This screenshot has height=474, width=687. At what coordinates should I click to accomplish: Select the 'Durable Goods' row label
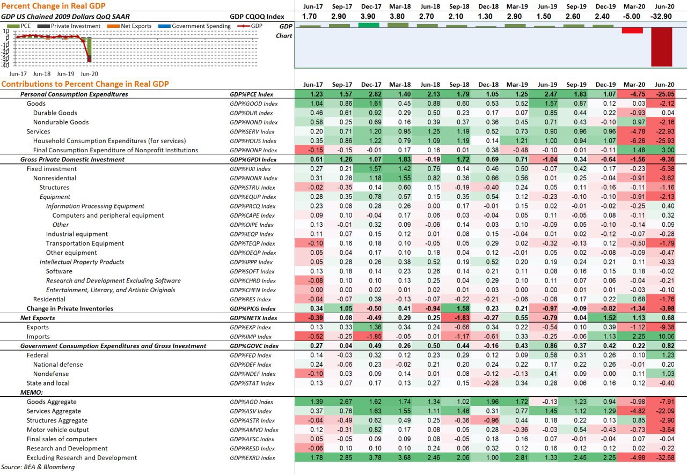[x=55, y=113]
